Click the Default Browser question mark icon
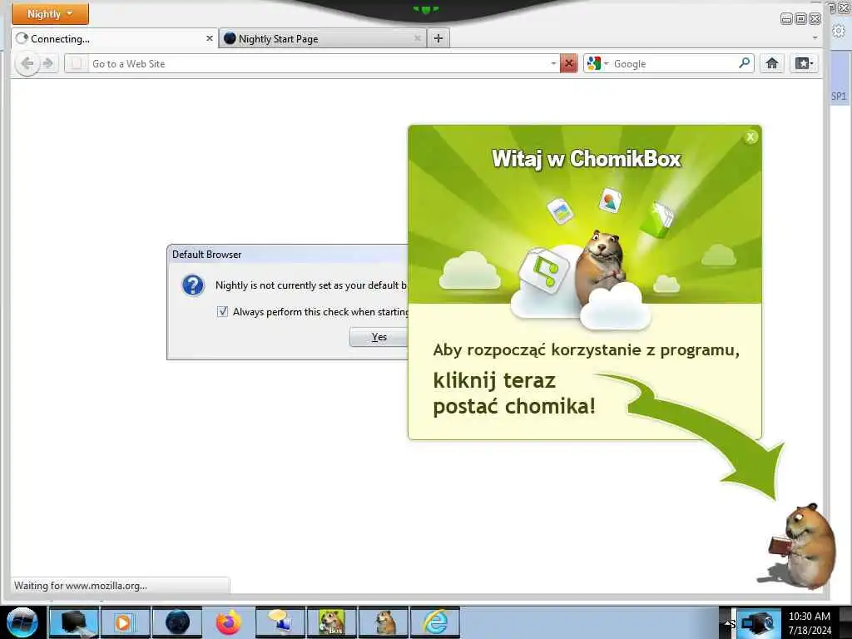Viewport: 852px width, 639px height. tap(193, 285)
